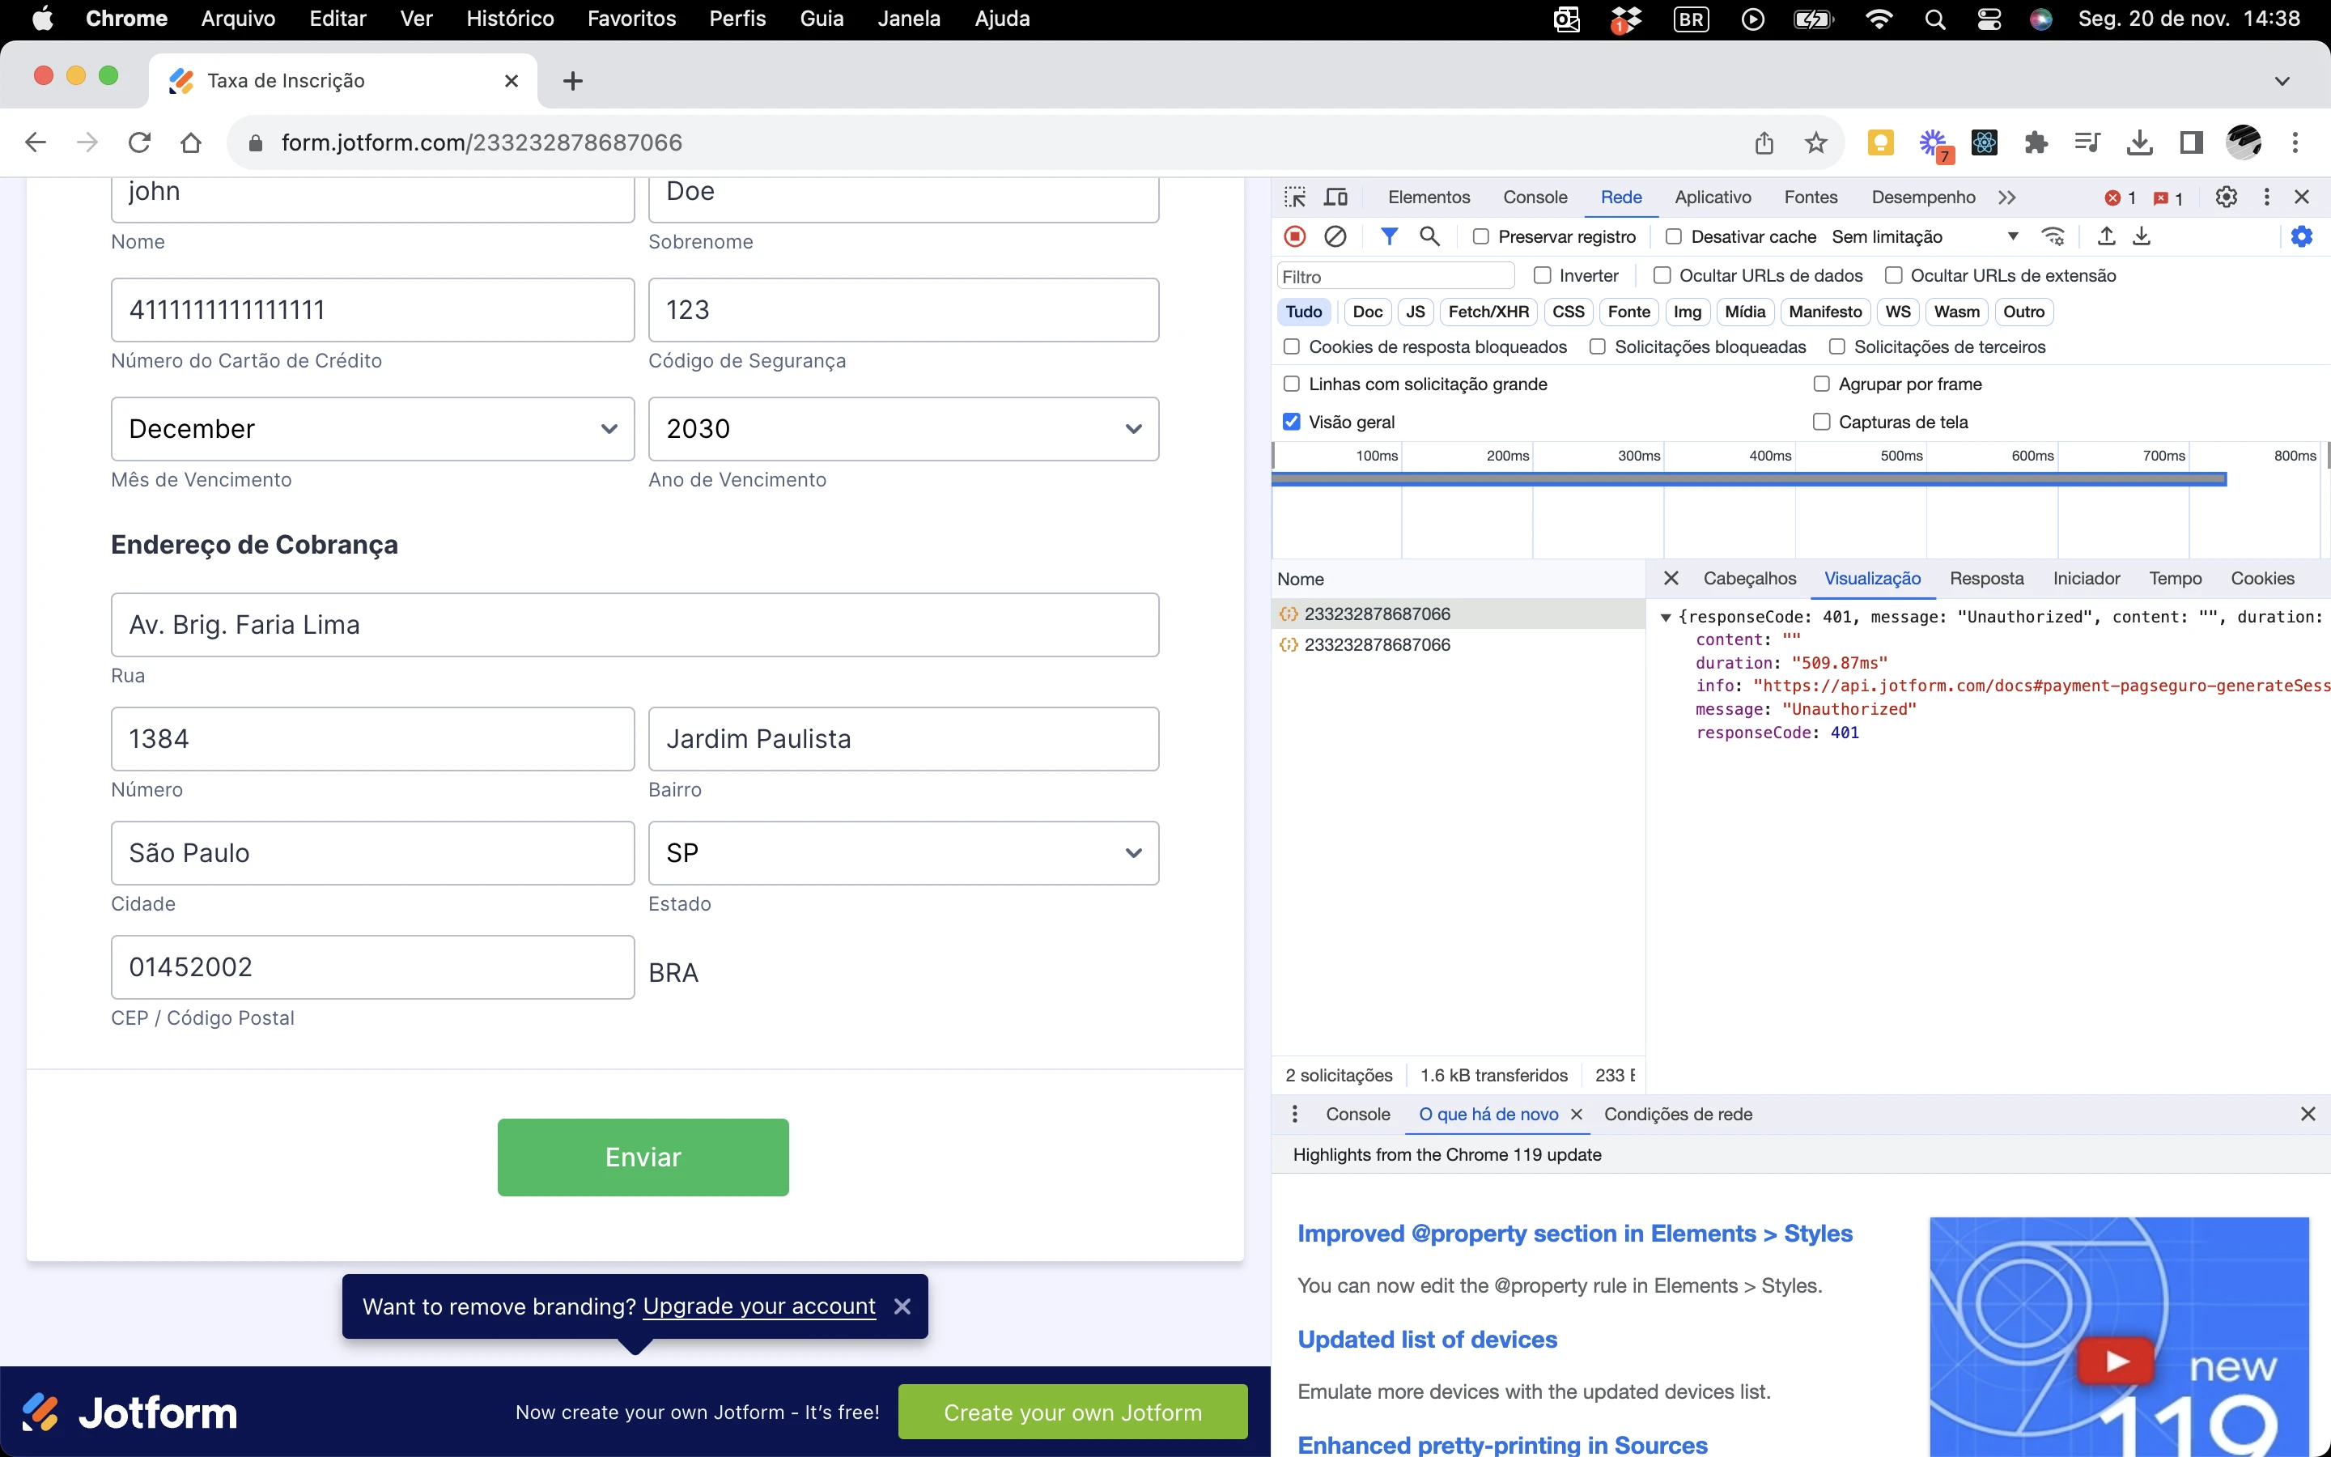
Task: Click the Enviar submit button
Action: coord(643,1157)
